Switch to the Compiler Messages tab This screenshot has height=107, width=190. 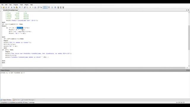[28, 100]
